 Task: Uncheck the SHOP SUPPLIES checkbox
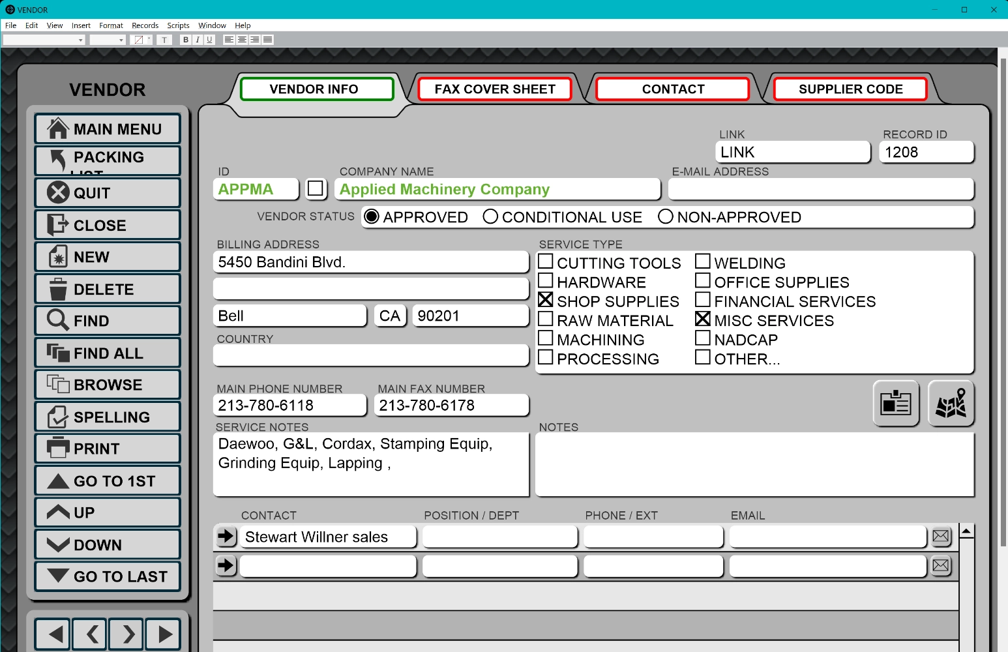(x=546, y=301)
